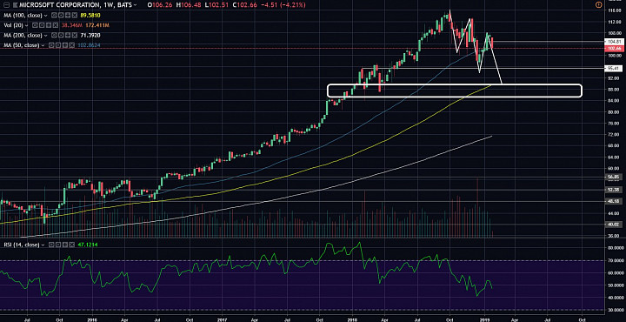Open settings for the MA (100, close) indicator
The image size is (626, 322).
61,15
